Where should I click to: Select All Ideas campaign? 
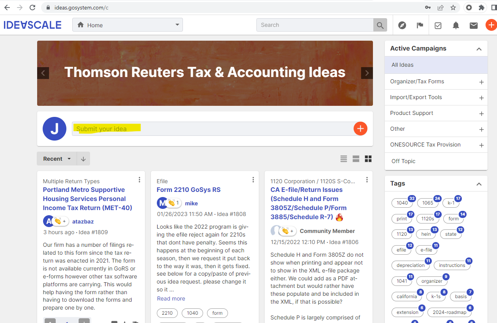436,65
